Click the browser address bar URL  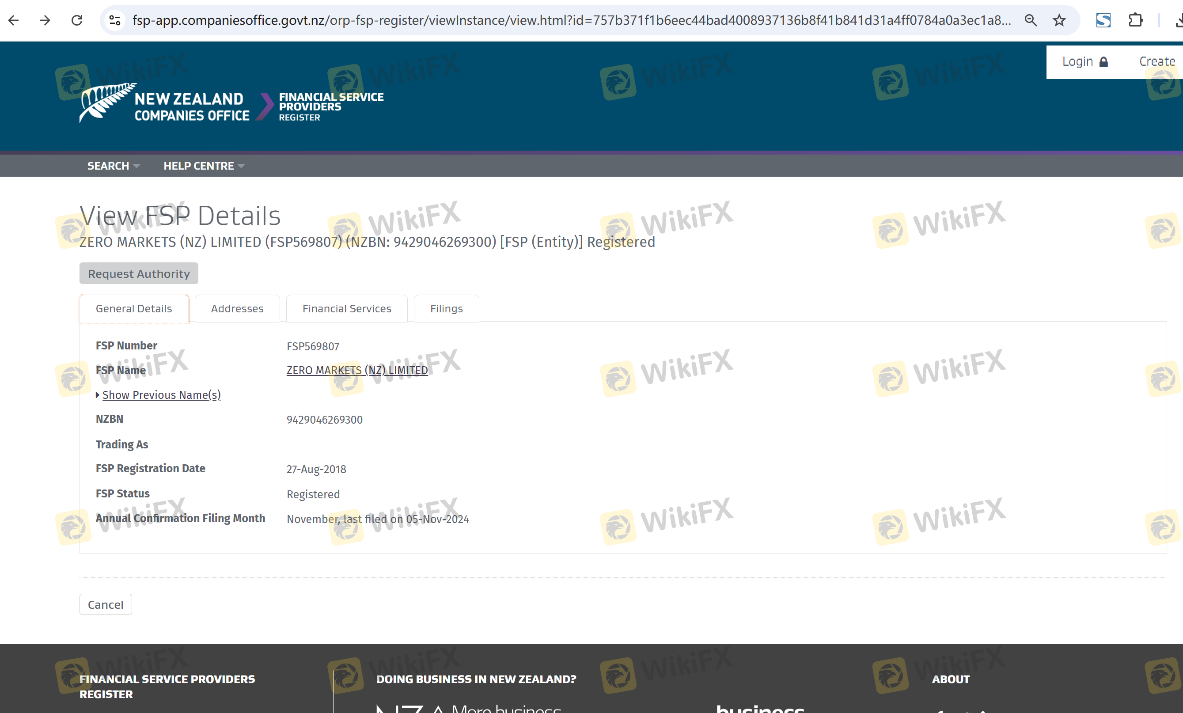(571, 20)
